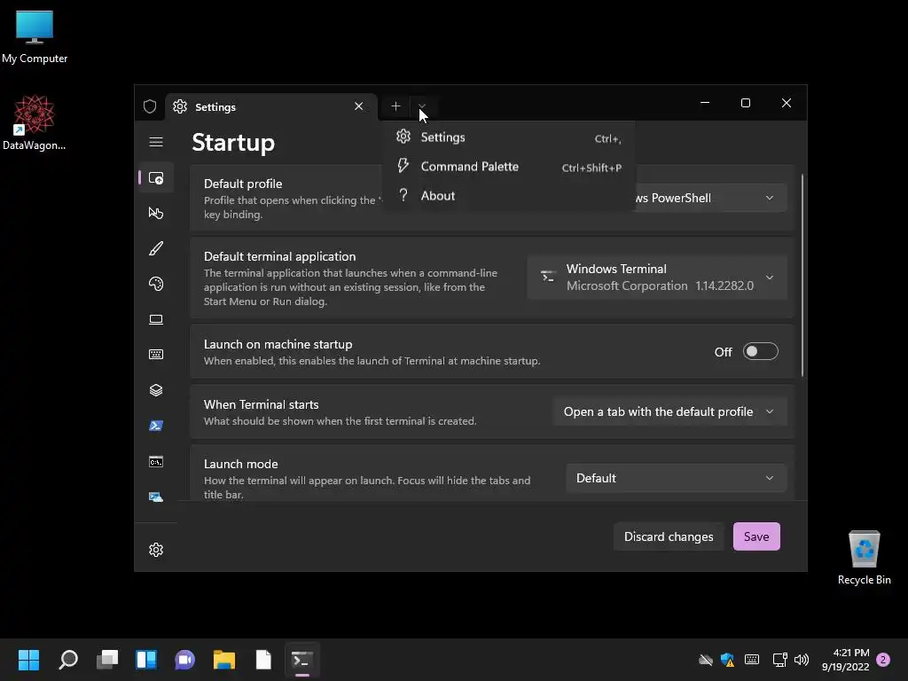Select Settings from the dropdown menu
This screenshot has height=681, width=908.
[509, 137]
